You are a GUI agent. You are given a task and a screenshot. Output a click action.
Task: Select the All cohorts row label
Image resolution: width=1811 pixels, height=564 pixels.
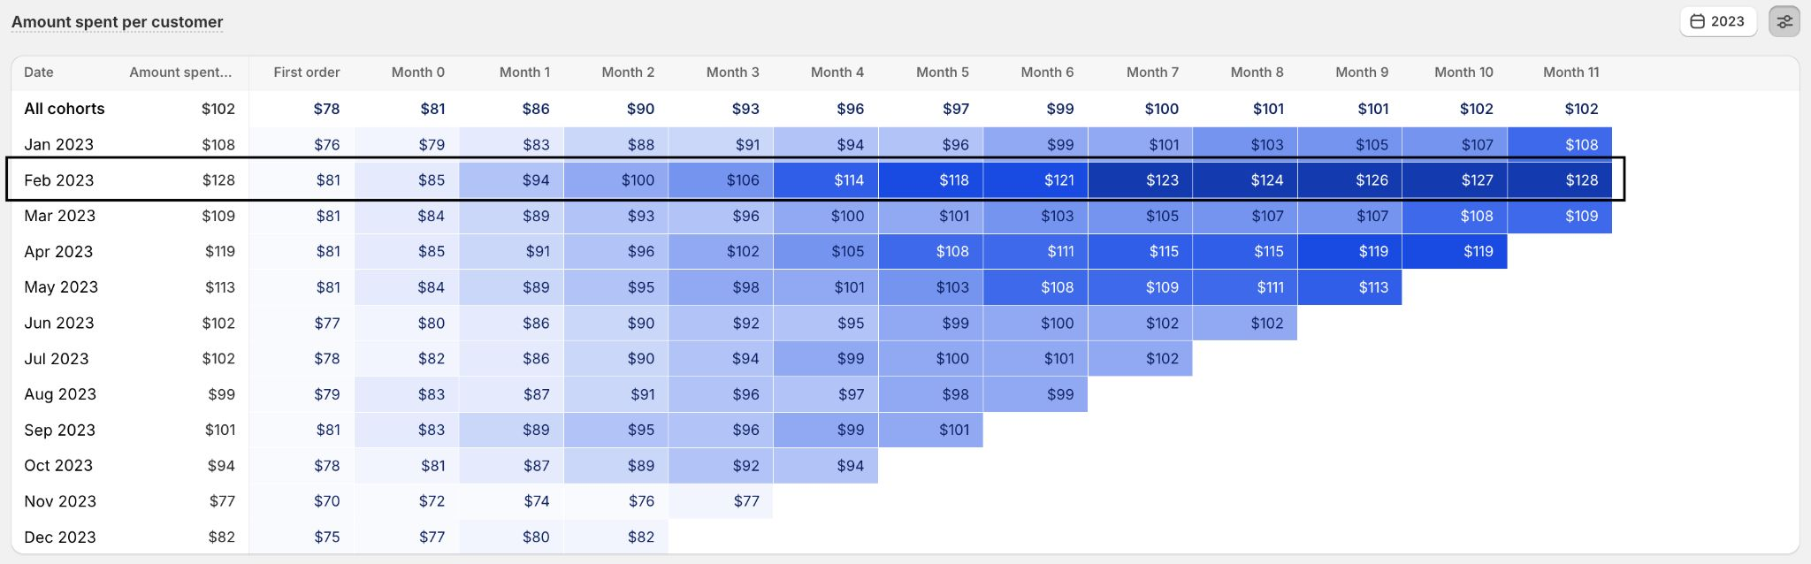[x=65, y=109]
